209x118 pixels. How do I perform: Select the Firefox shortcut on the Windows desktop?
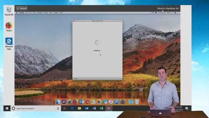point(9,27)
